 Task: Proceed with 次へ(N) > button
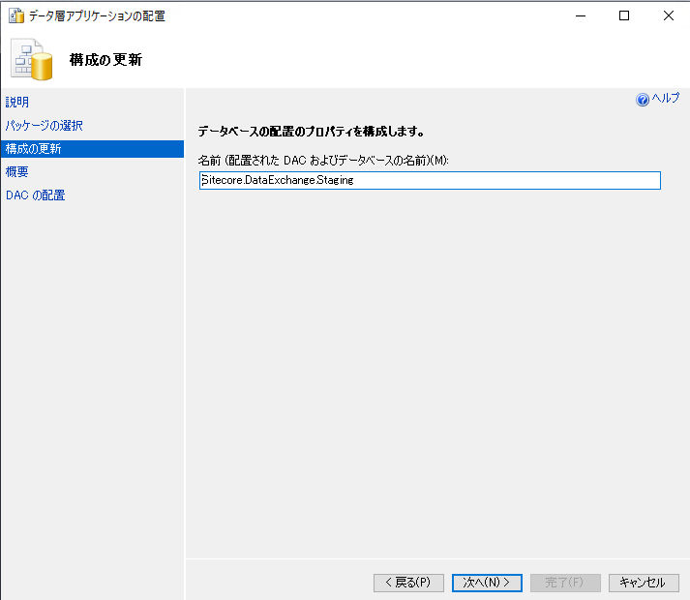487,583
